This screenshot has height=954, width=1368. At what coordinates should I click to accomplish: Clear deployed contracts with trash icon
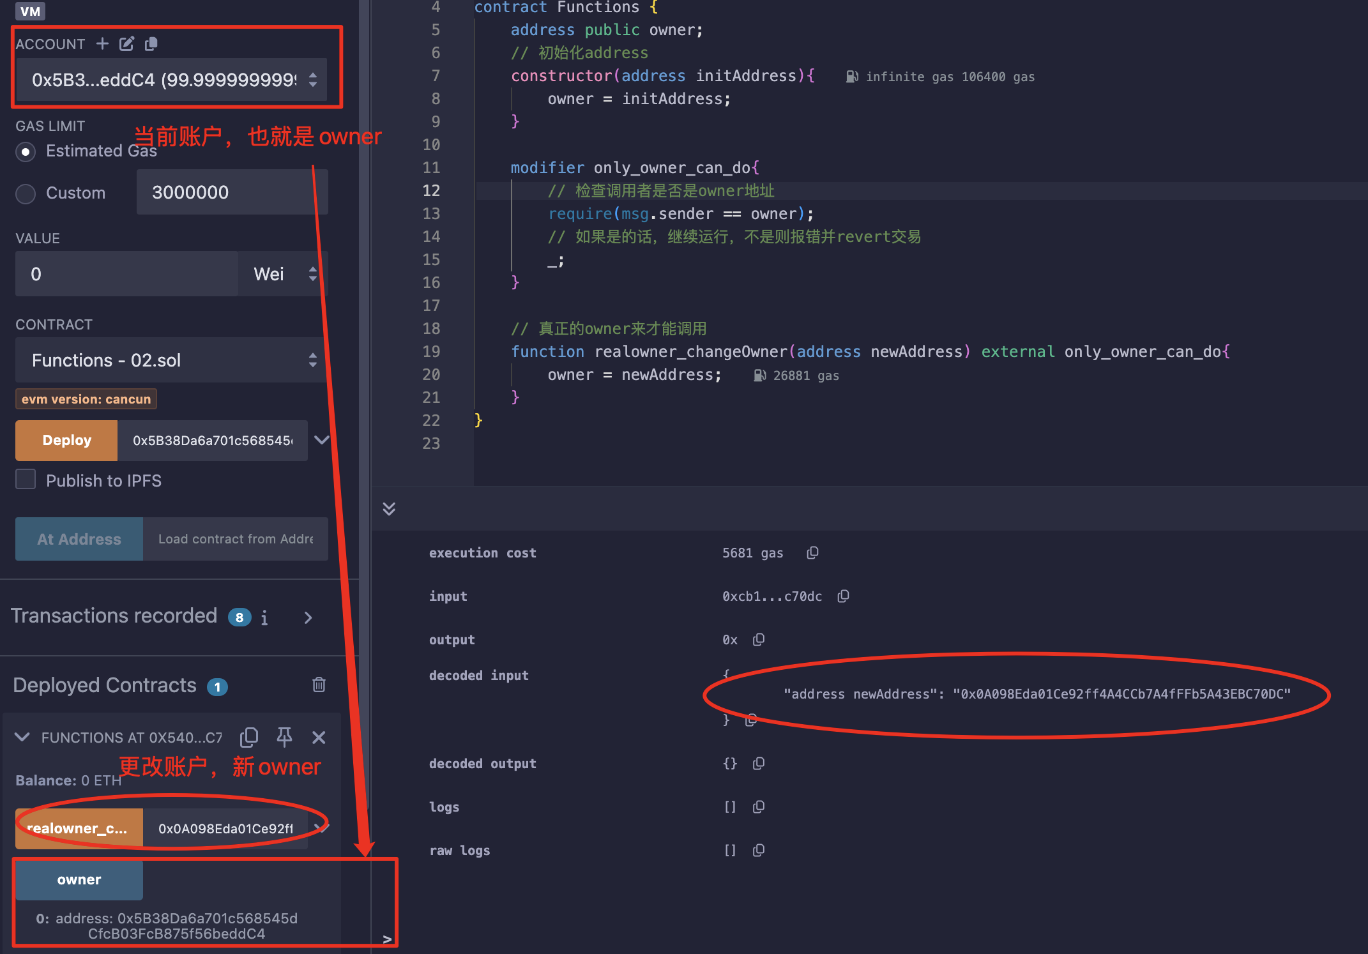pyautogui.click(x=319, y=685)
